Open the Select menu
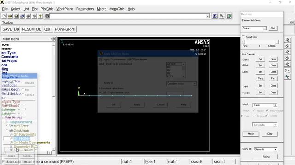Image resolution: width=295 pixels, height=165 pixels. click(15, 9)
